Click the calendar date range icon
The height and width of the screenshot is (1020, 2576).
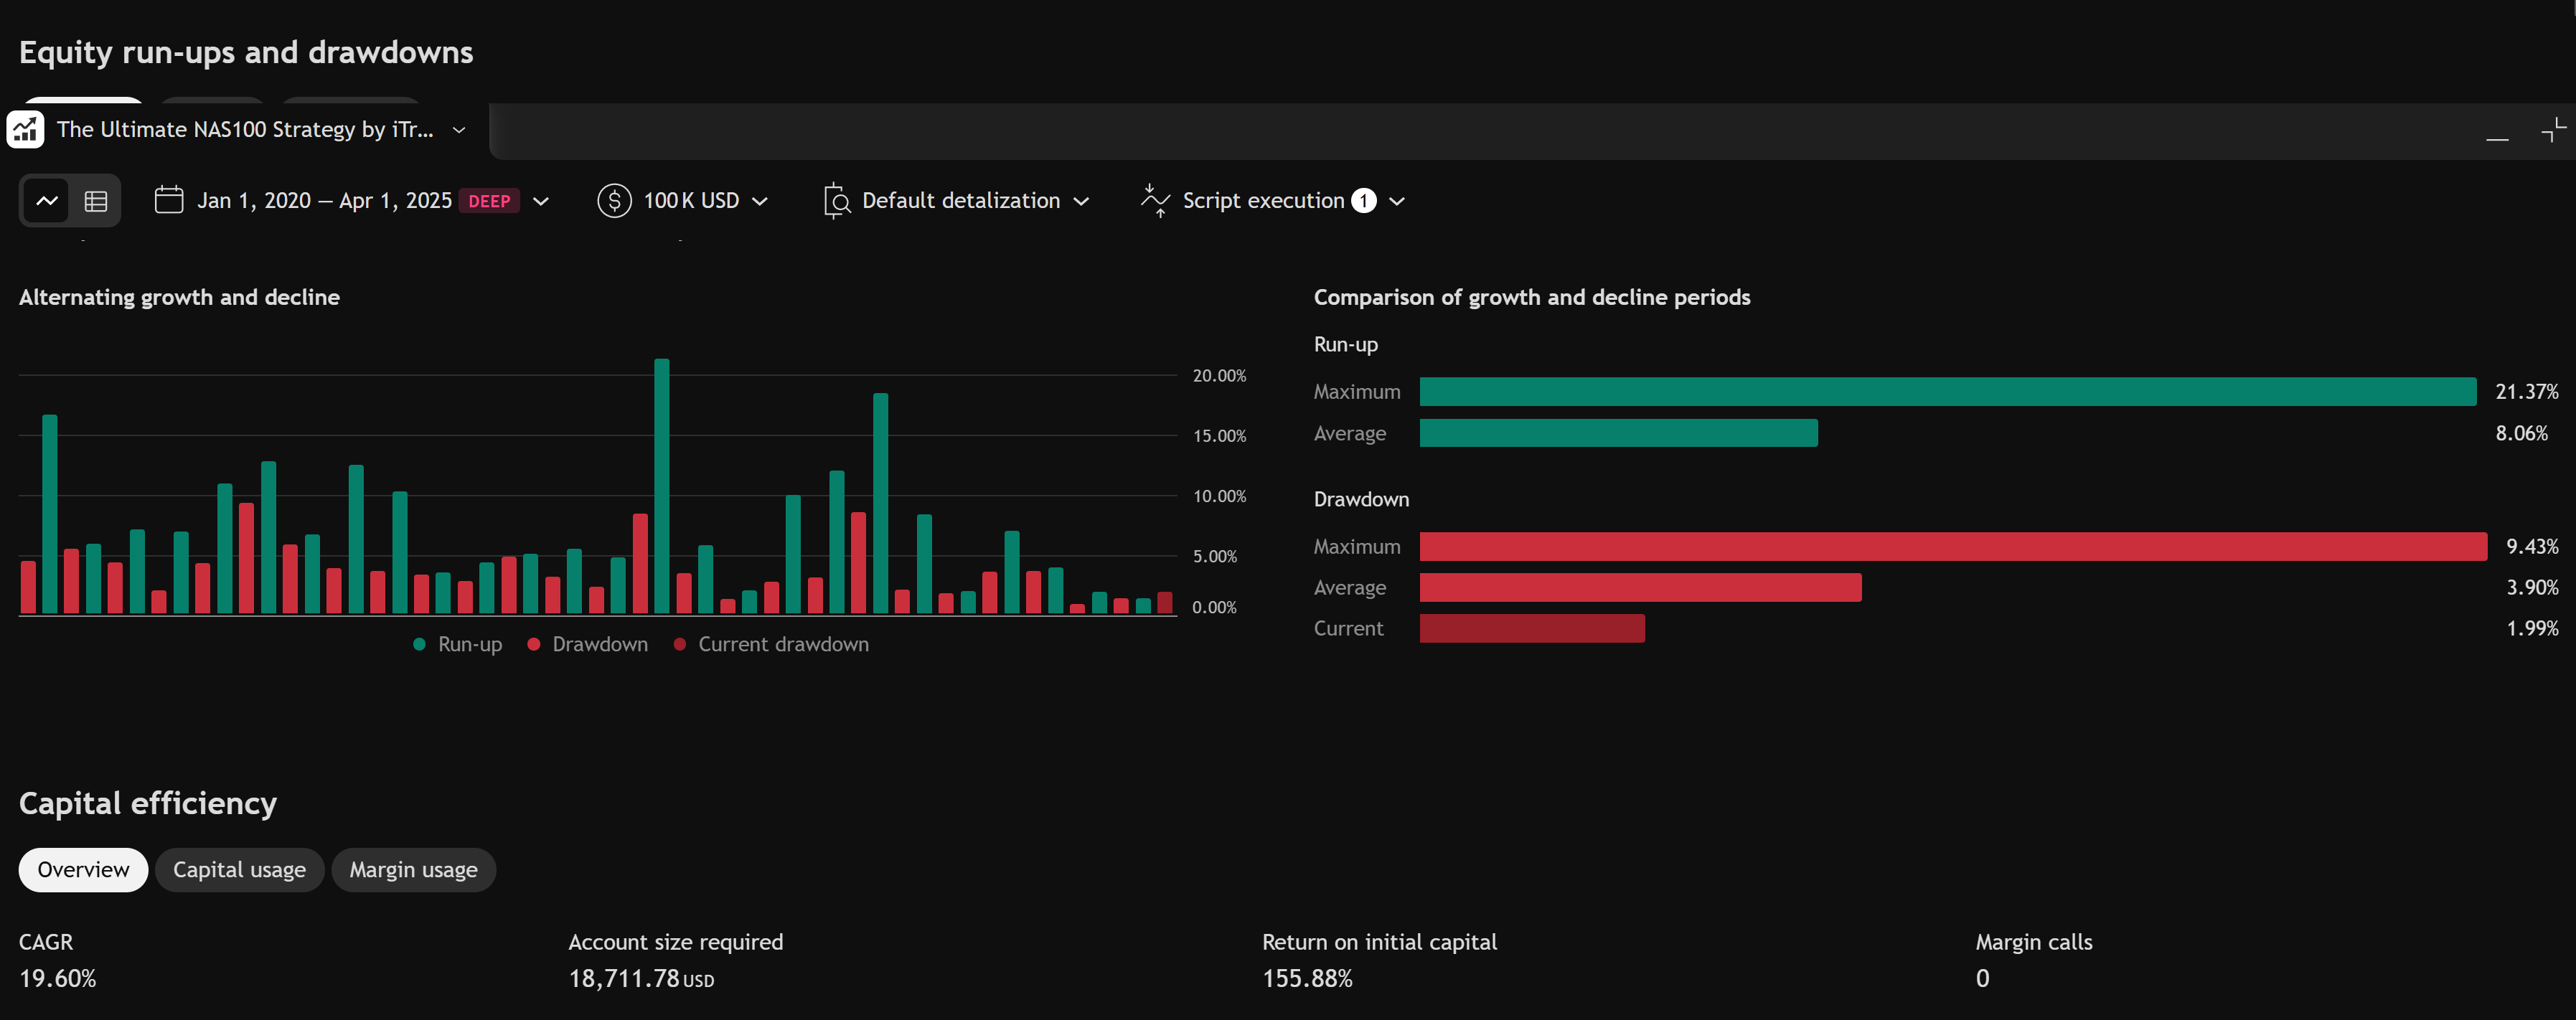pos(169,200)
